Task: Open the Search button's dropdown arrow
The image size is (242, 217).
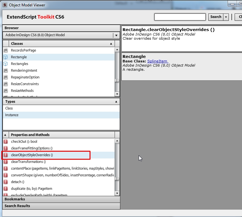Action: coord(226,17)
